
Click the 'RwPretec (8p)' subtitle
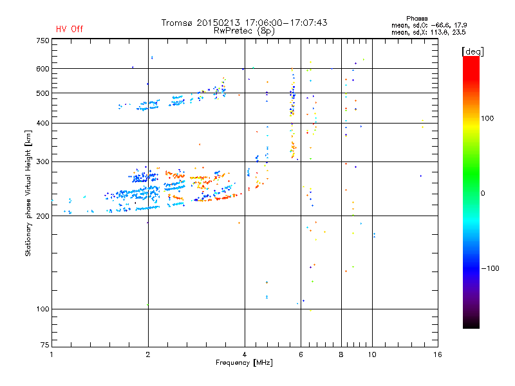[244, 31]
